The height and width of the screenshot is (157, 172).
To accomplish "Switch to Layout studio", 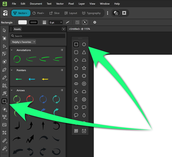I will click(71, 13).
